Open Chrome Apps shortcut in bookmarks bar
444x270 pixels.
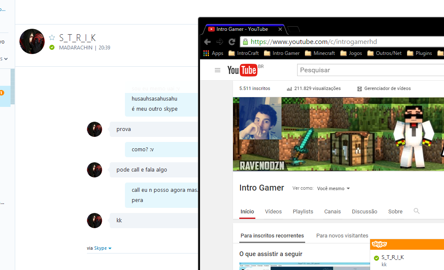click(213, 53)
